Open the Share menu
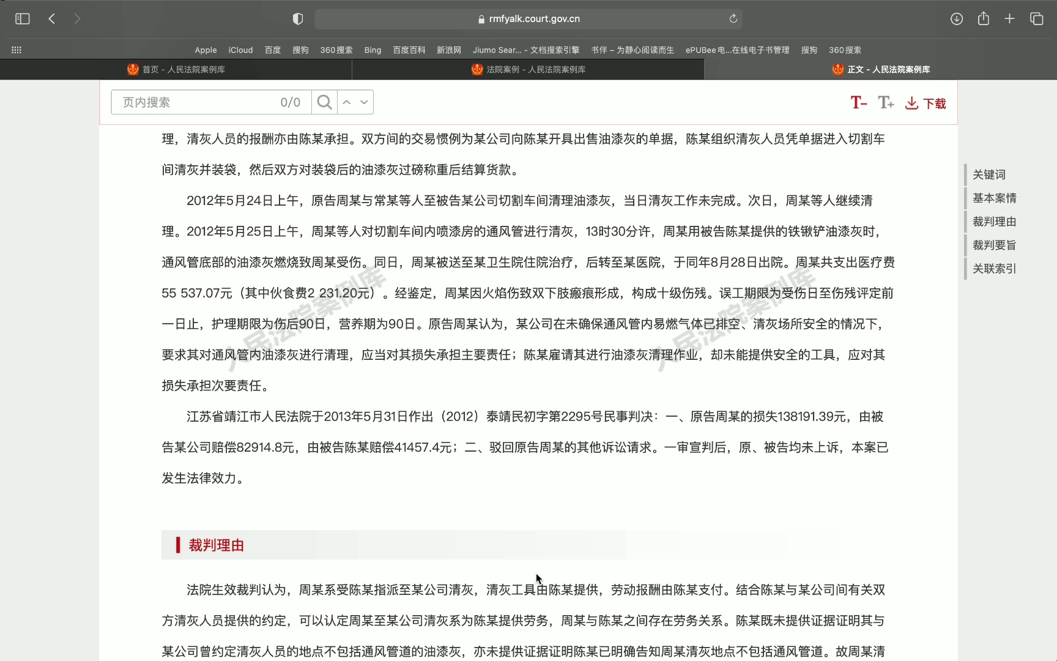Screen dimensions: 1057x661 (x=983, y=19)
